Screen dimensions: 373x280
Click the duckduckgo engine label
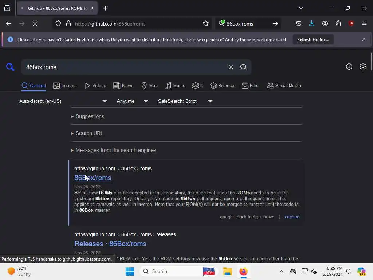pos(248,217)
